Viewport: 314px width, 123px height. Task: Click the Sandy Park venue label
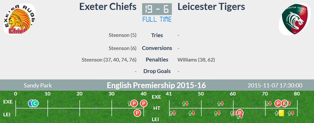click(38, 86)
